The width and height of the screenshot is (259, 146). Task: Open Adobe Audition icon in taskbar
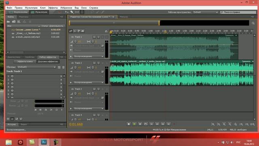click(x=44, y=142)
